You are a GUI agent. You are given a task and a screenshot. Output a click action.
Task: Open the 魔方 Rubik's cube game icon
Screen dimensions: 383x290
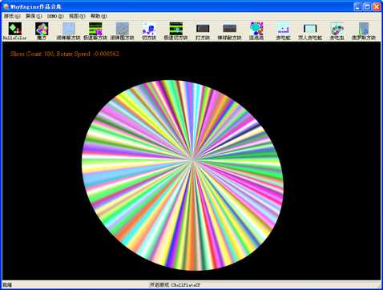[42, 29]
